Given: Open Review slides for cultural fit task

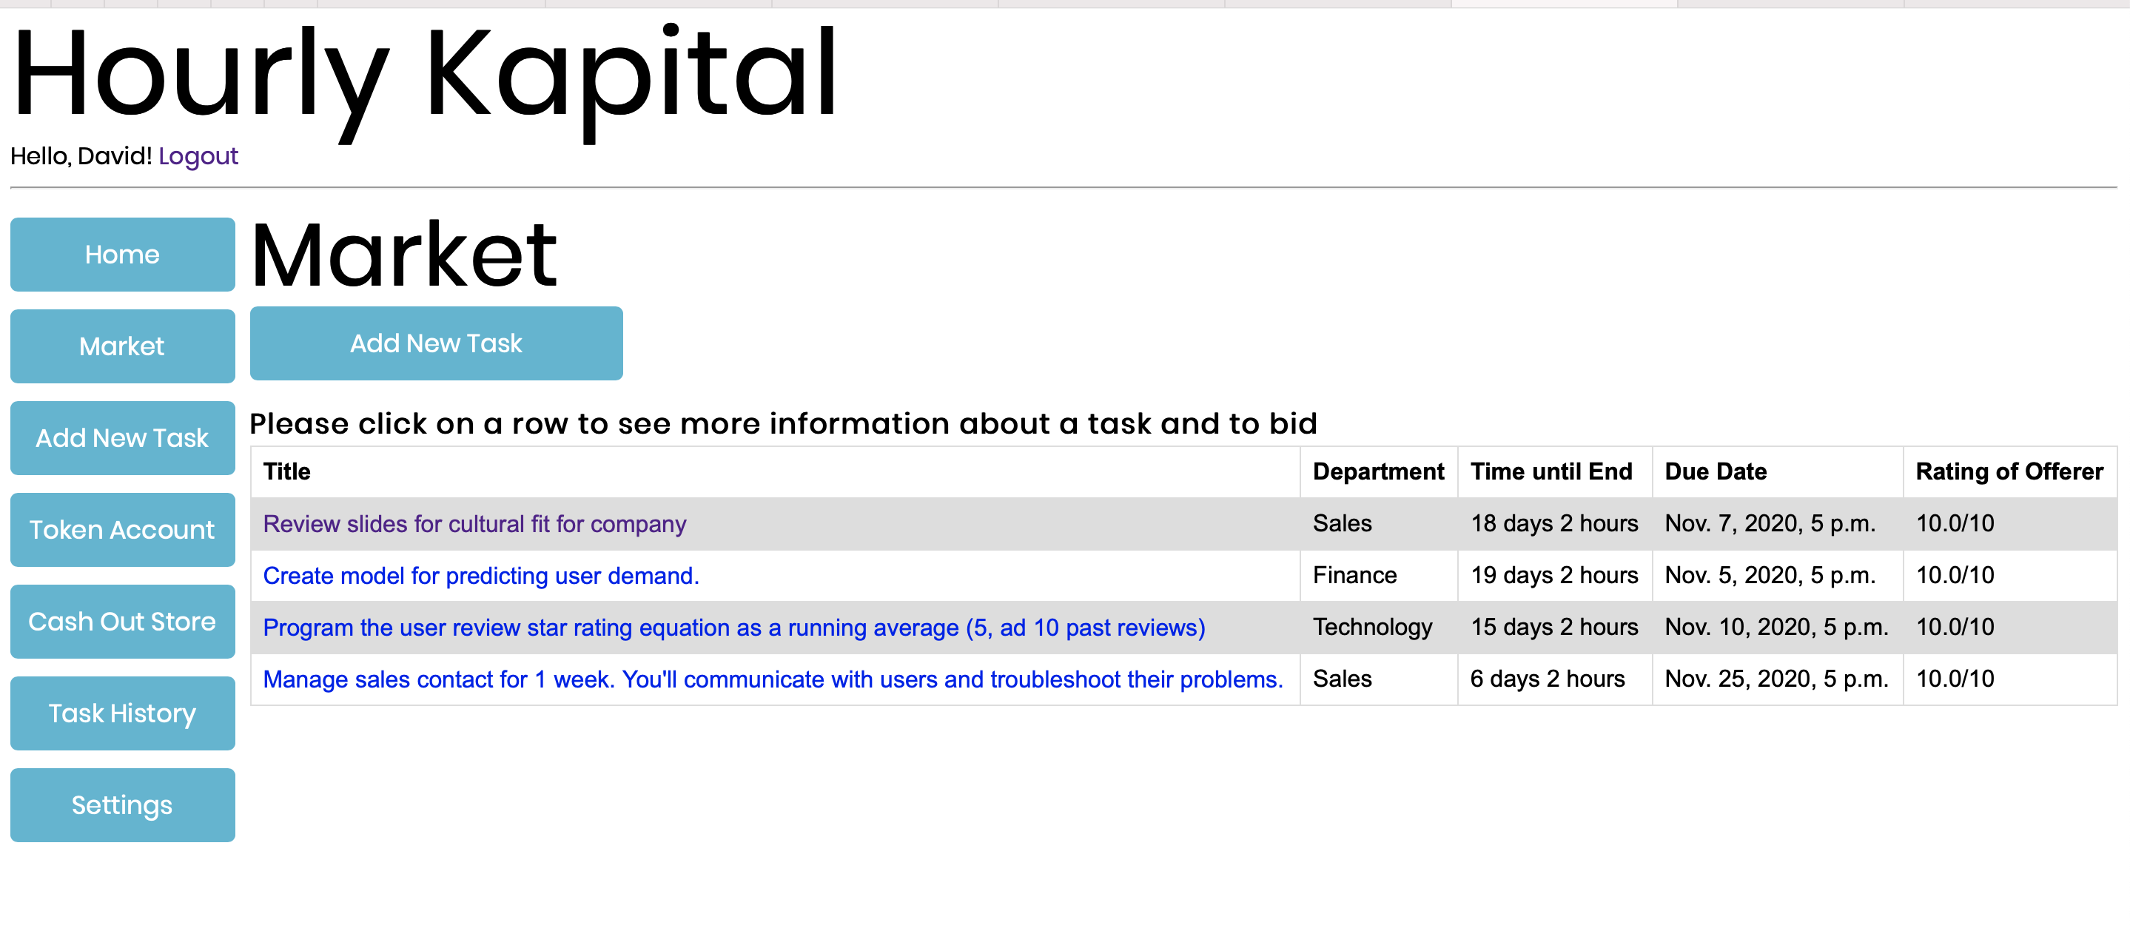Looking at the screenshot, I should tap(474, 524).
